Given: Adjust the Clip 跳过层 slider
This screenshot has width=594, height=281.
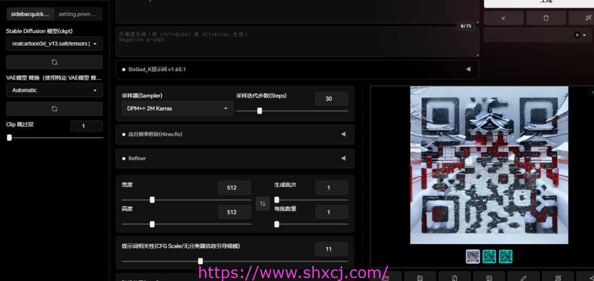Looking at the screenshot, I should [55, 138].
